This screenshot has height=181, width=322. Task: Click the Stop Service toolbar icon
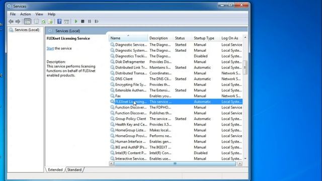click(x=83, y=21)
